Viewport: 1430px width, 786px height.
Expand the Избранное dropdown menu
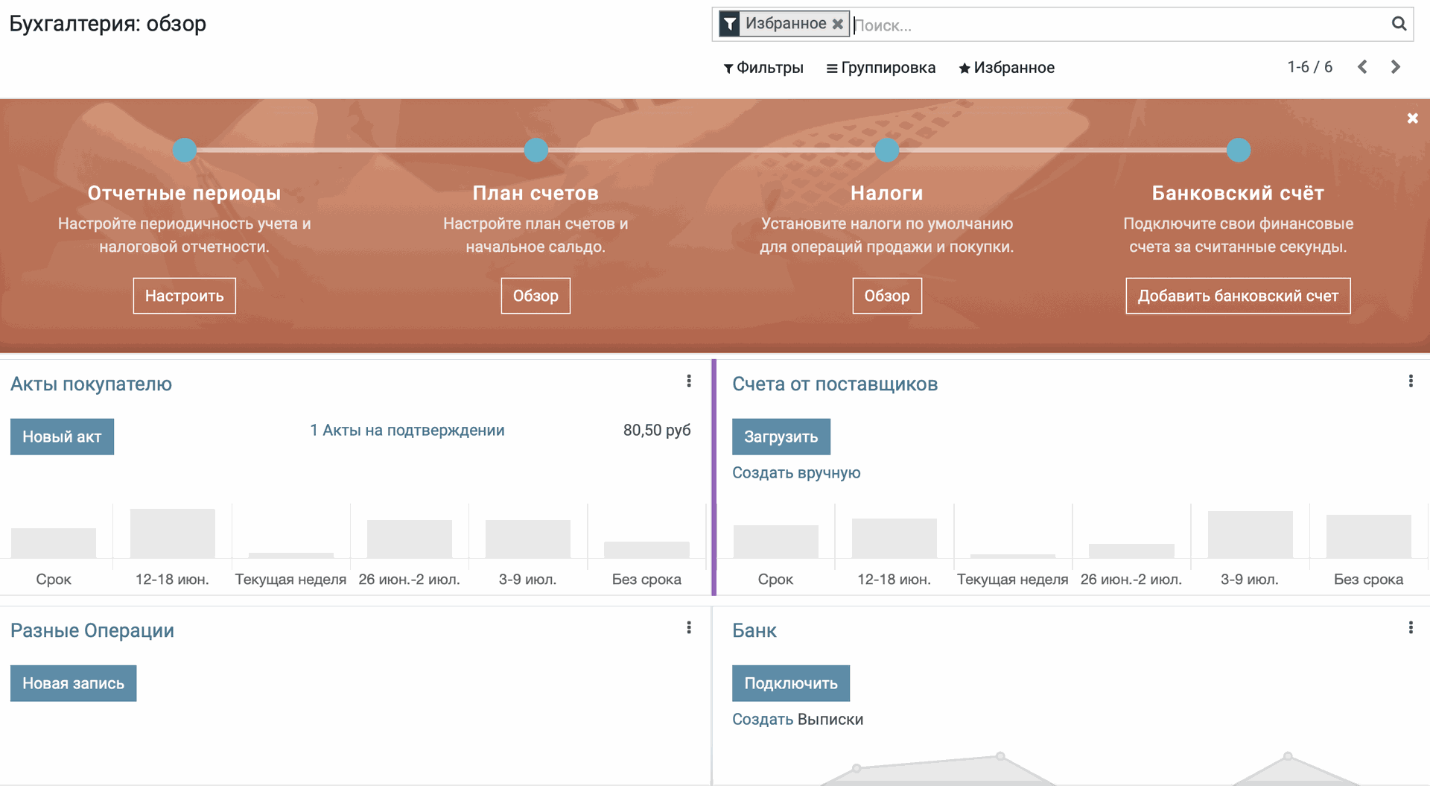[1006, 68]
